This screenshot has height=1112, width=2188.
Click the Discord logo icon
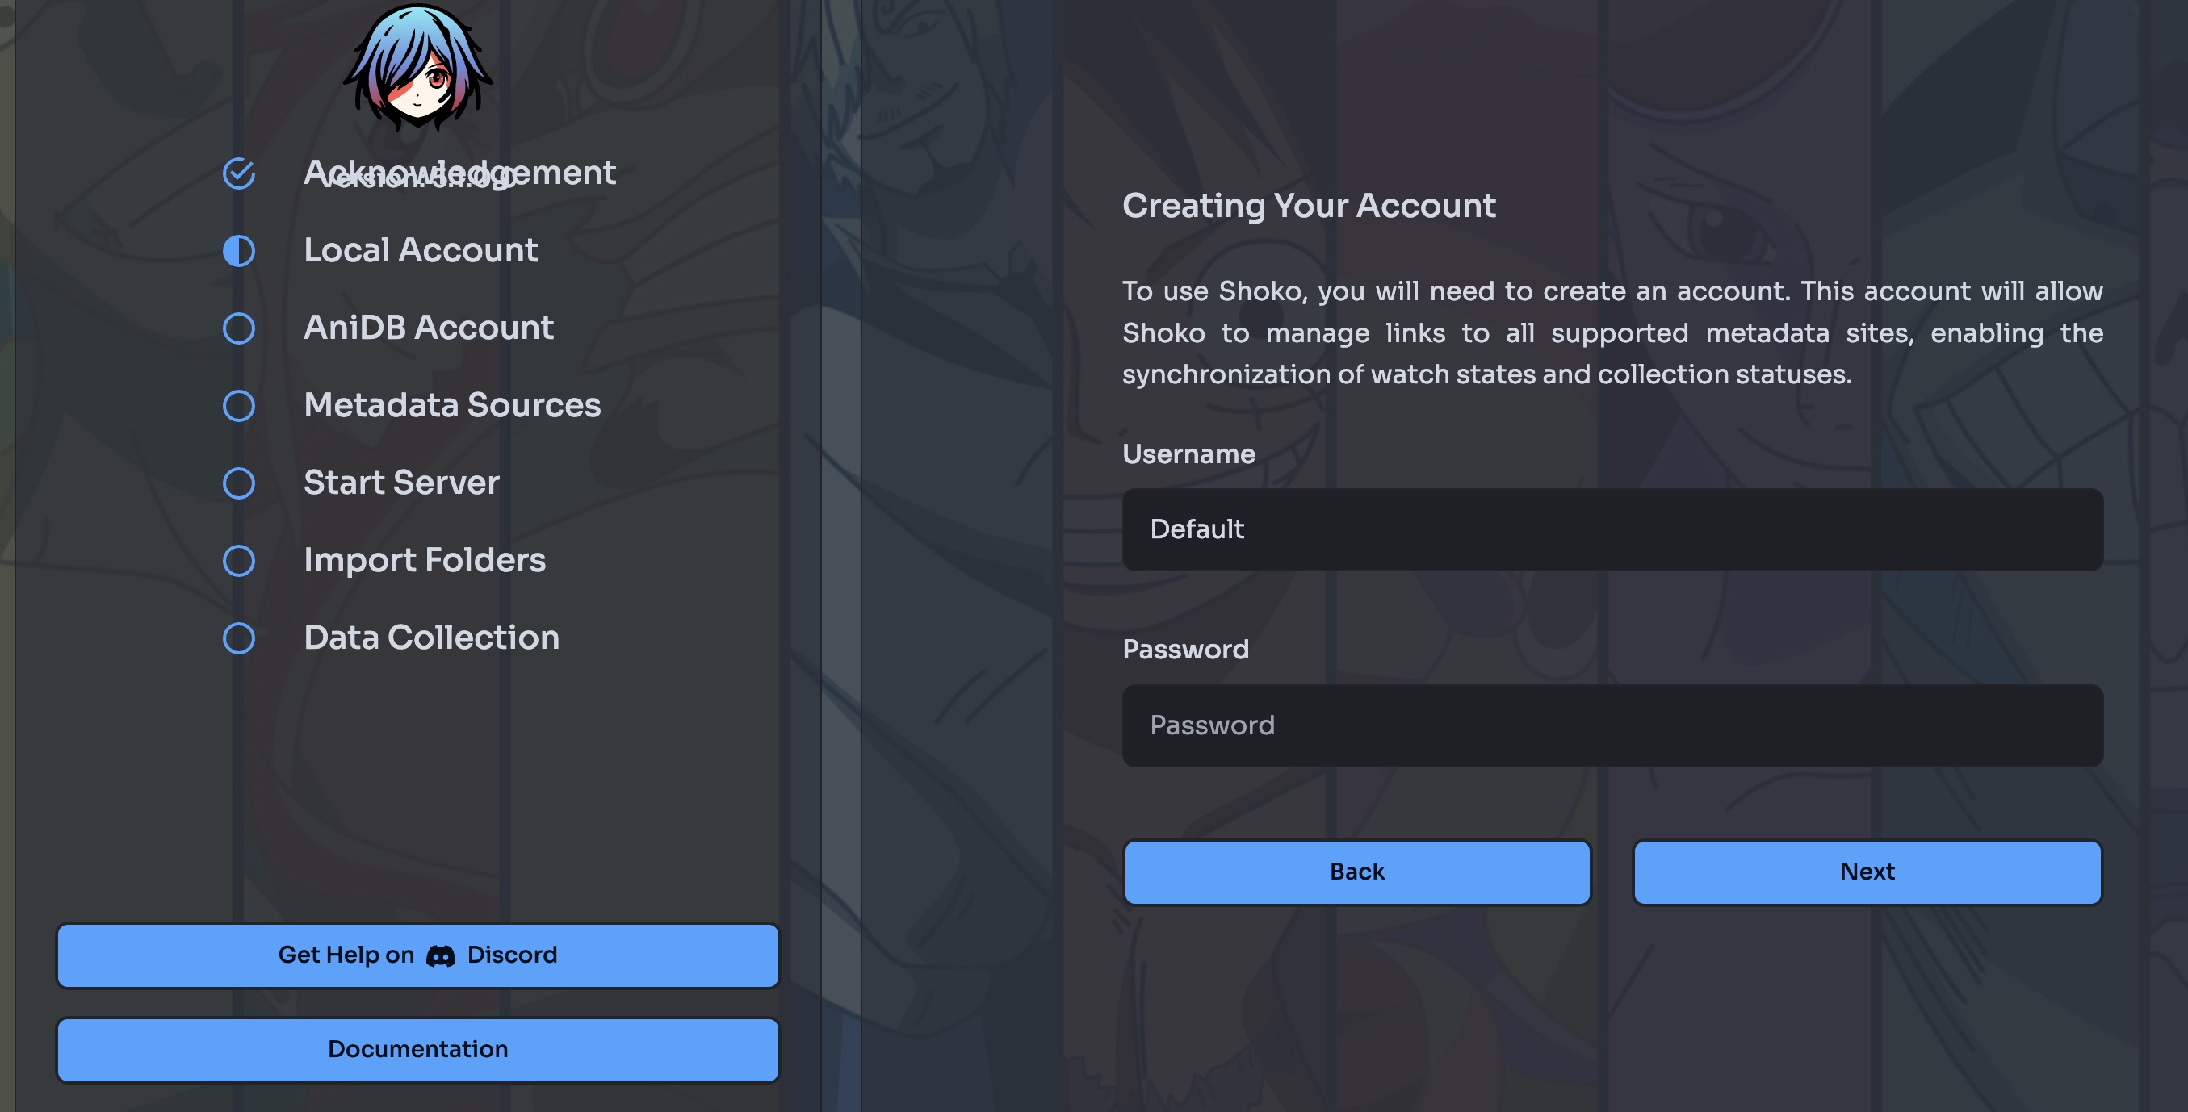441,955
